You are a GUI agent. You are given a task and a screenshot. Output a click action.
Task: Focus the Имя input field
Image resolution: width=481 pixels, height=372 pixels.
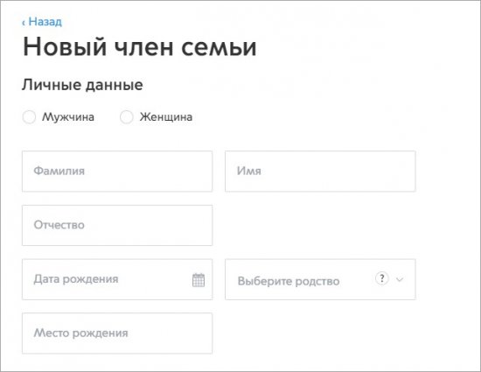[320, 172]
